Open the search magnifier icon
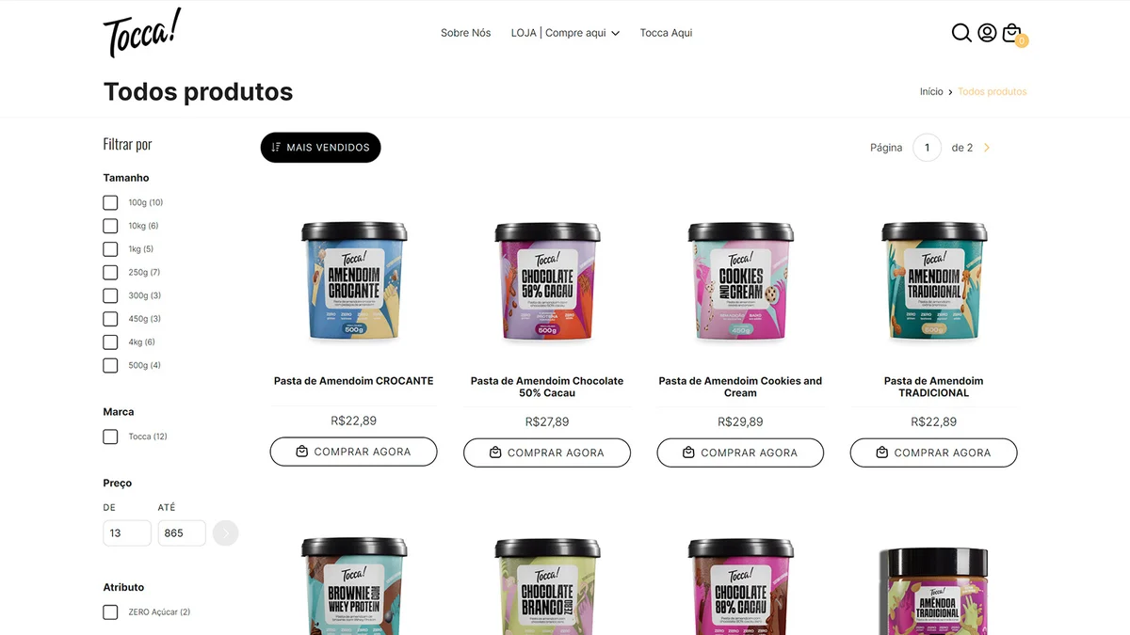 961,33
